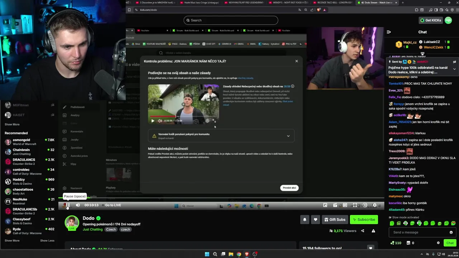This screenshot has height=258, width=459.
Task: Open Windows taskbar search
Action: pos(215,254)
